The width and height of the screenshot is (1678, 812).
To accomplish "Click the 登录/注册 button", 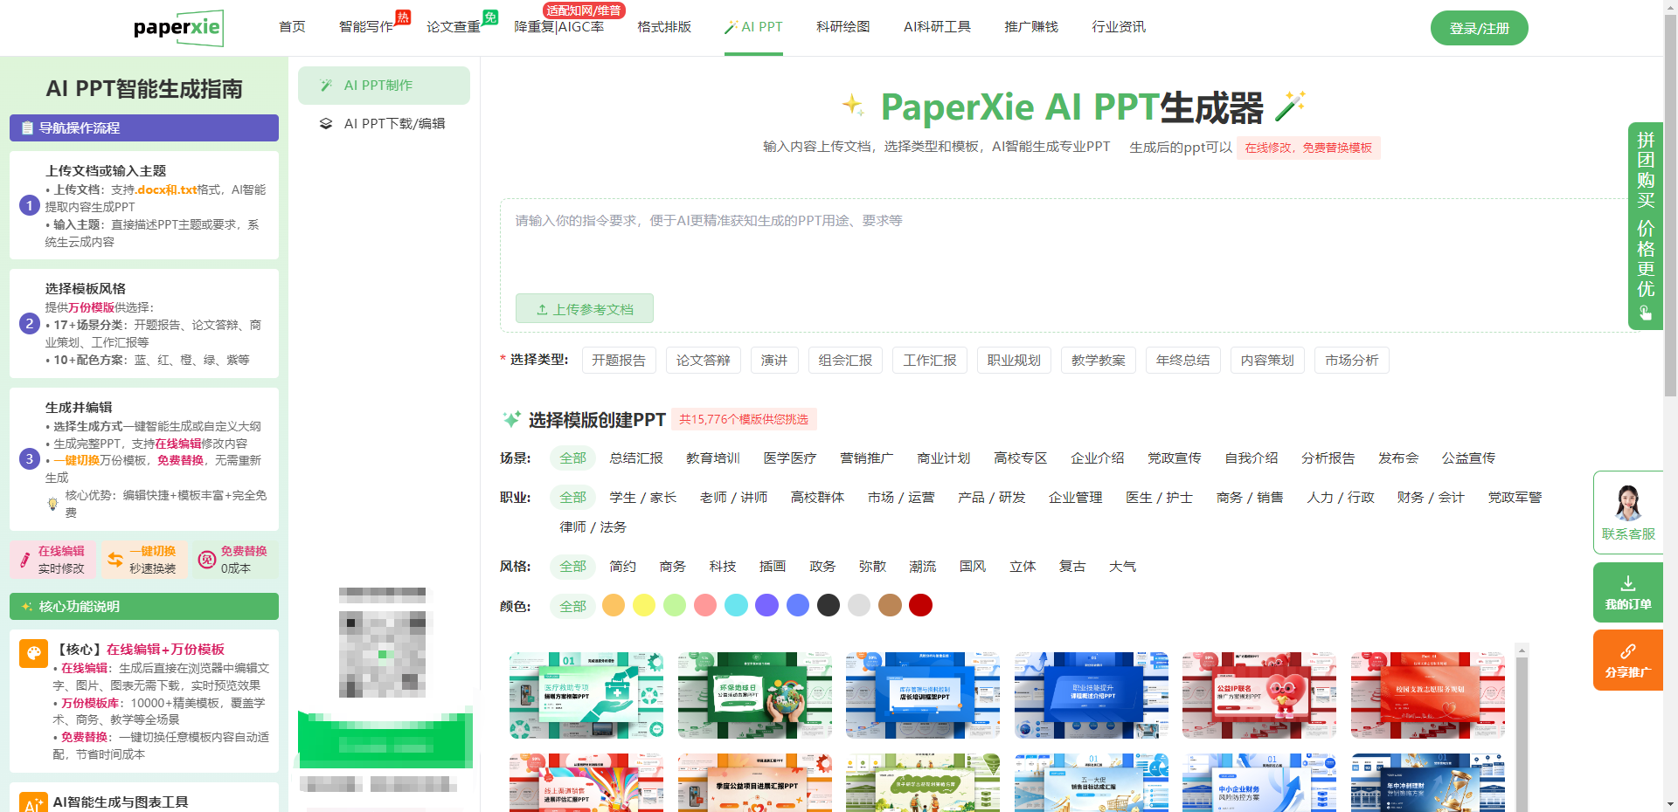I will tap(1479, 28).
